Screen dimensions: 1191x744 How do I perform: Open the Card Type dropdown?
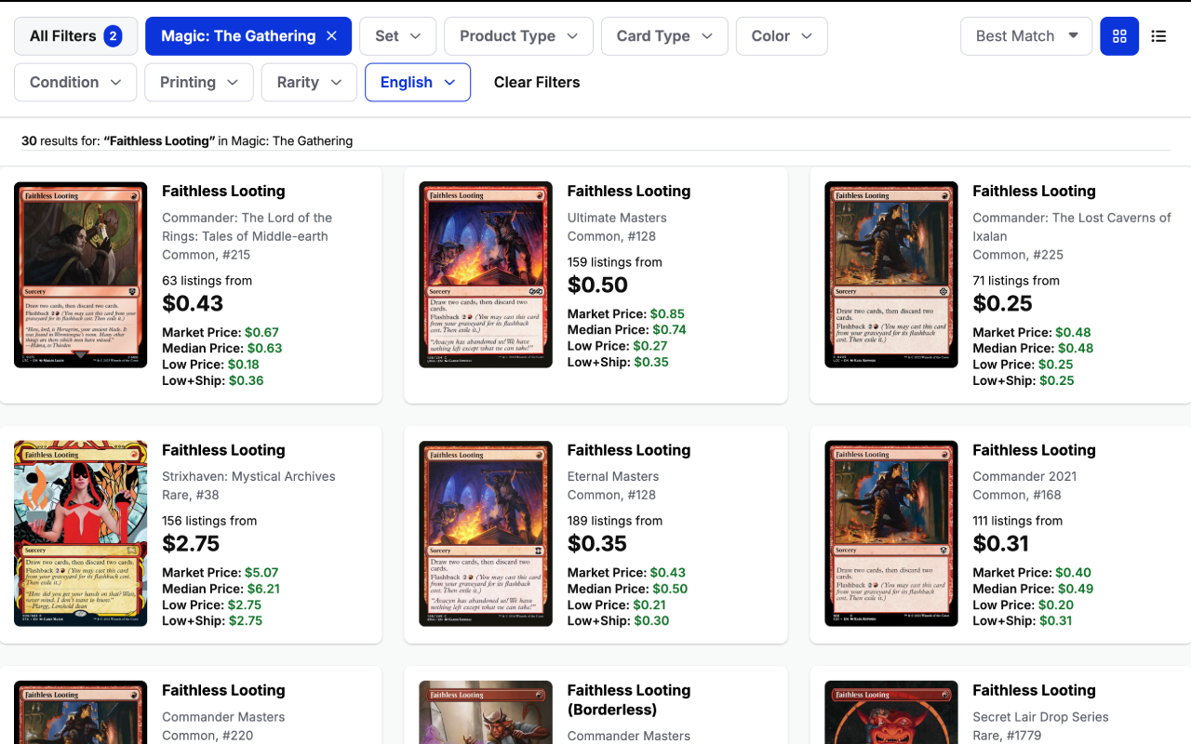coord(665,36)
